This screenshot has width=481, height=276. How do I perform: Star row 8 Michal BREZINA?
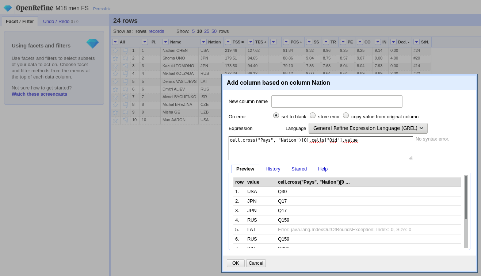coord(115,105)
